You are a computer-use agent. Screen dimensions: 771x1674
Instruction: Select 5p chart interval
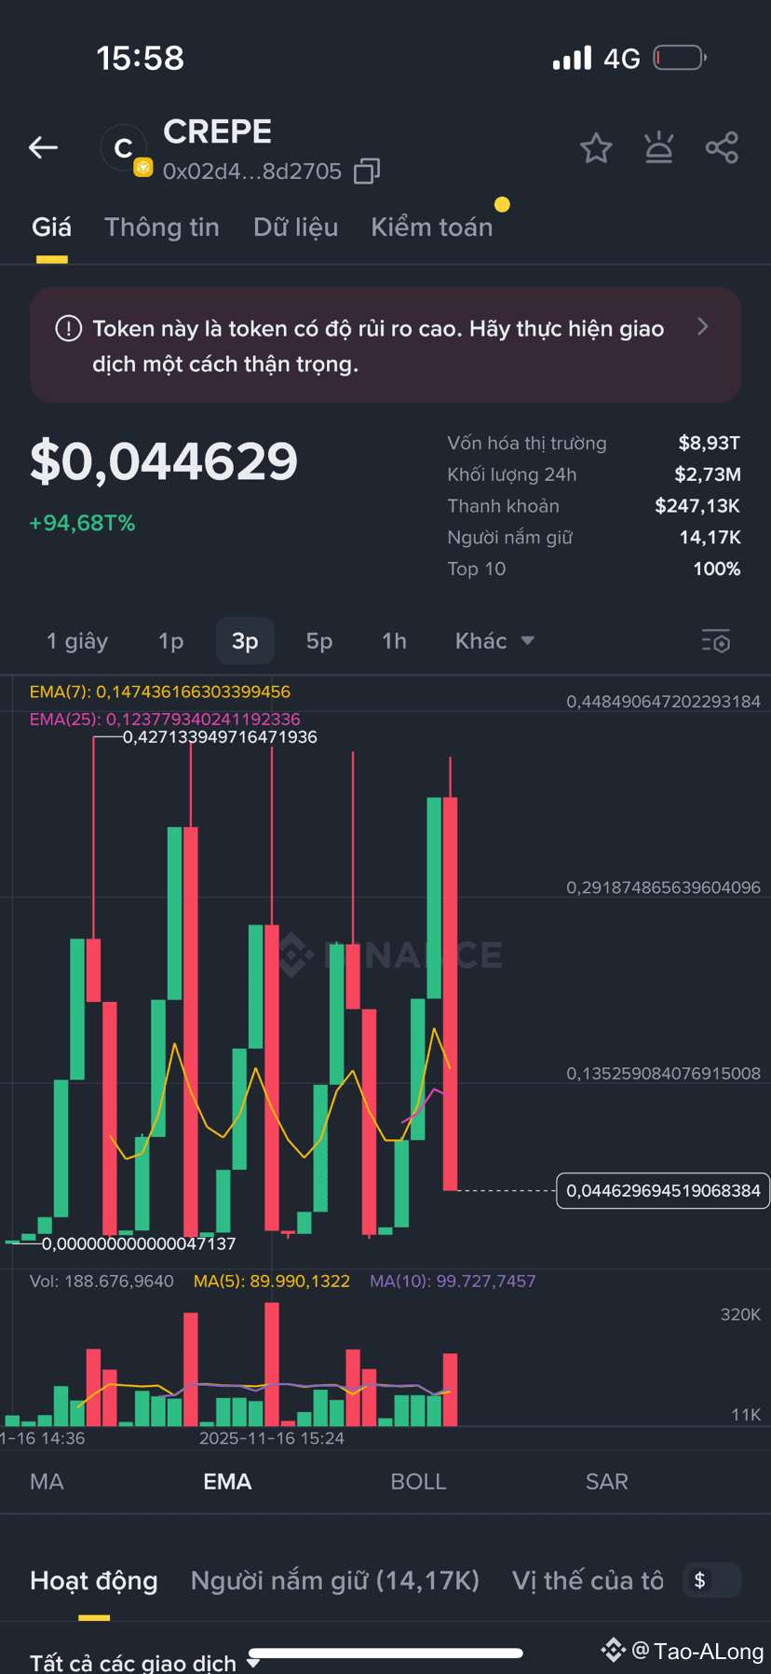pos(319,641)
